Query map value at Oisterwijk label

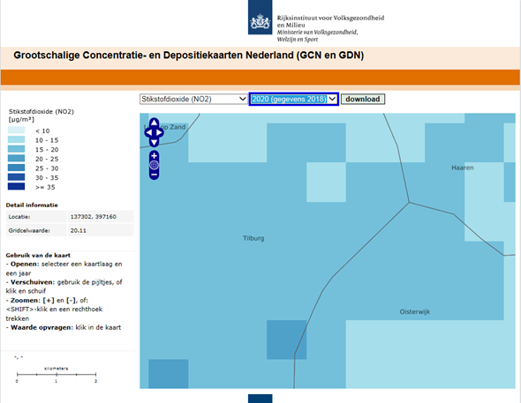[x=415, y=312]
